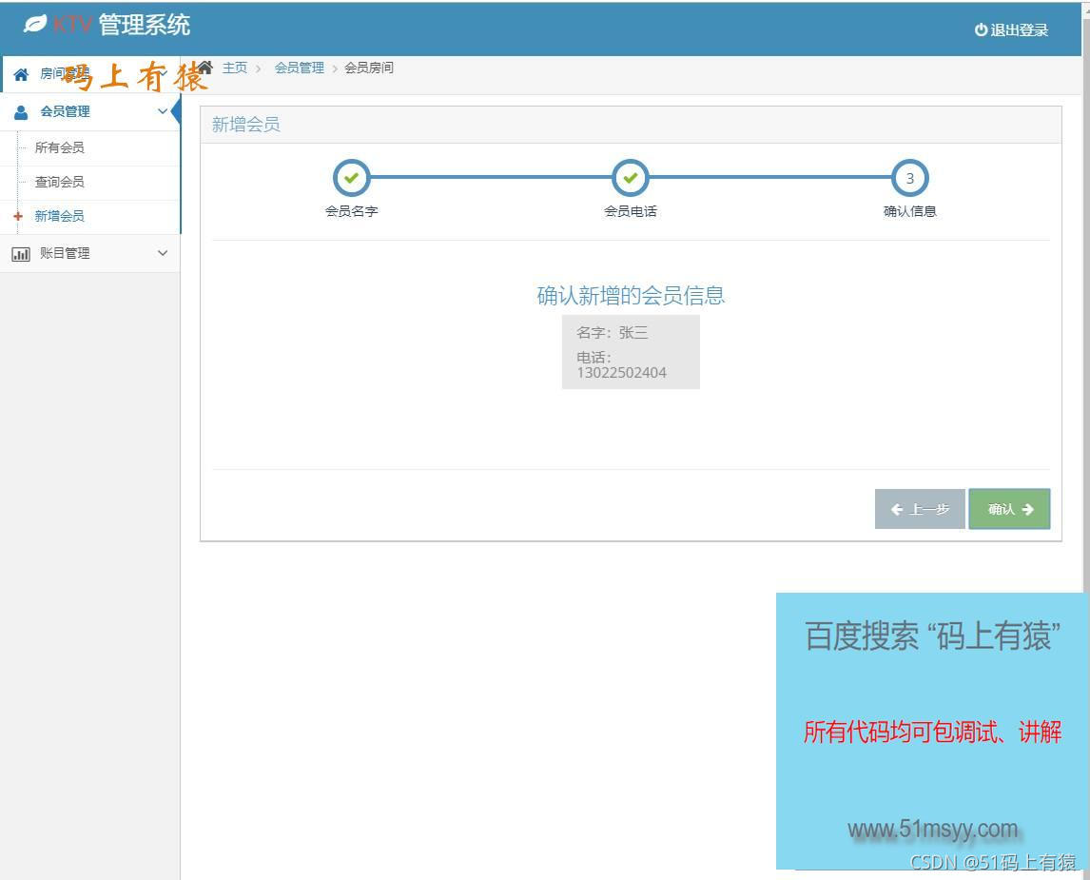
Task: Click the user icon beside 会员管理
Action: click(21, 112)
